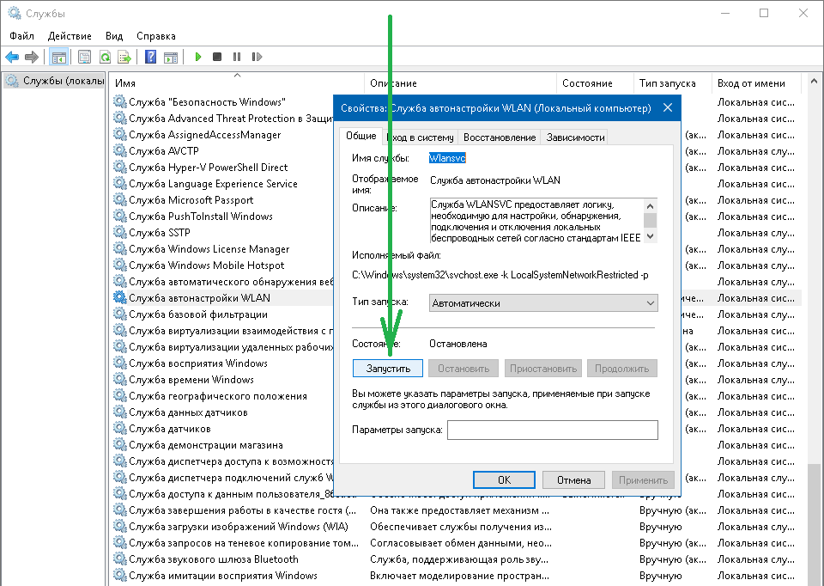Click description box scroll down arrow
The height and width of the screenshot is (586, 824).
pos(650,236)
